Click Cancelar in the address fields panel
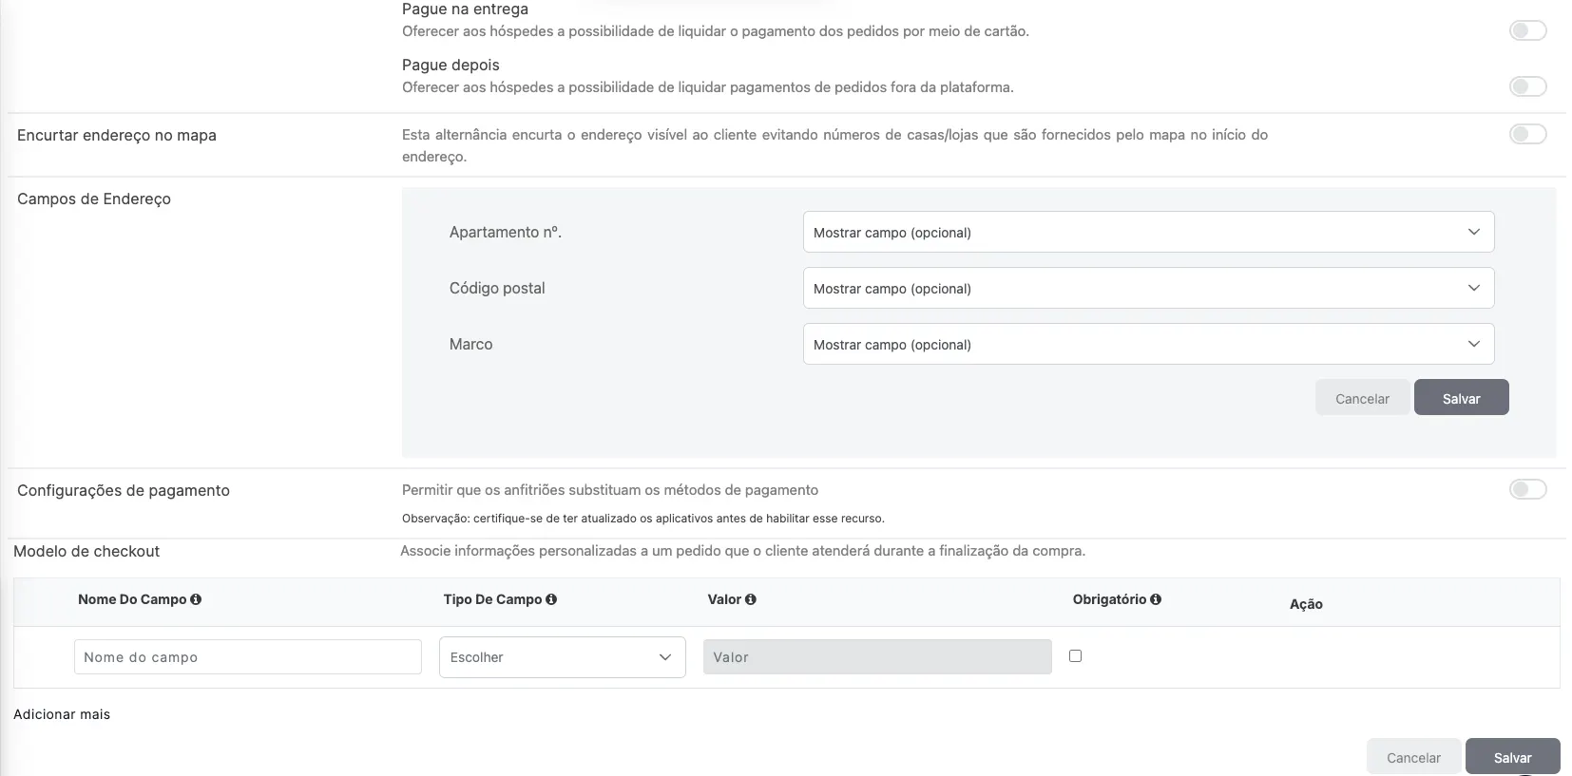Image resolution: width=1572 pixels, height=776 pixels. point(1362,398)
